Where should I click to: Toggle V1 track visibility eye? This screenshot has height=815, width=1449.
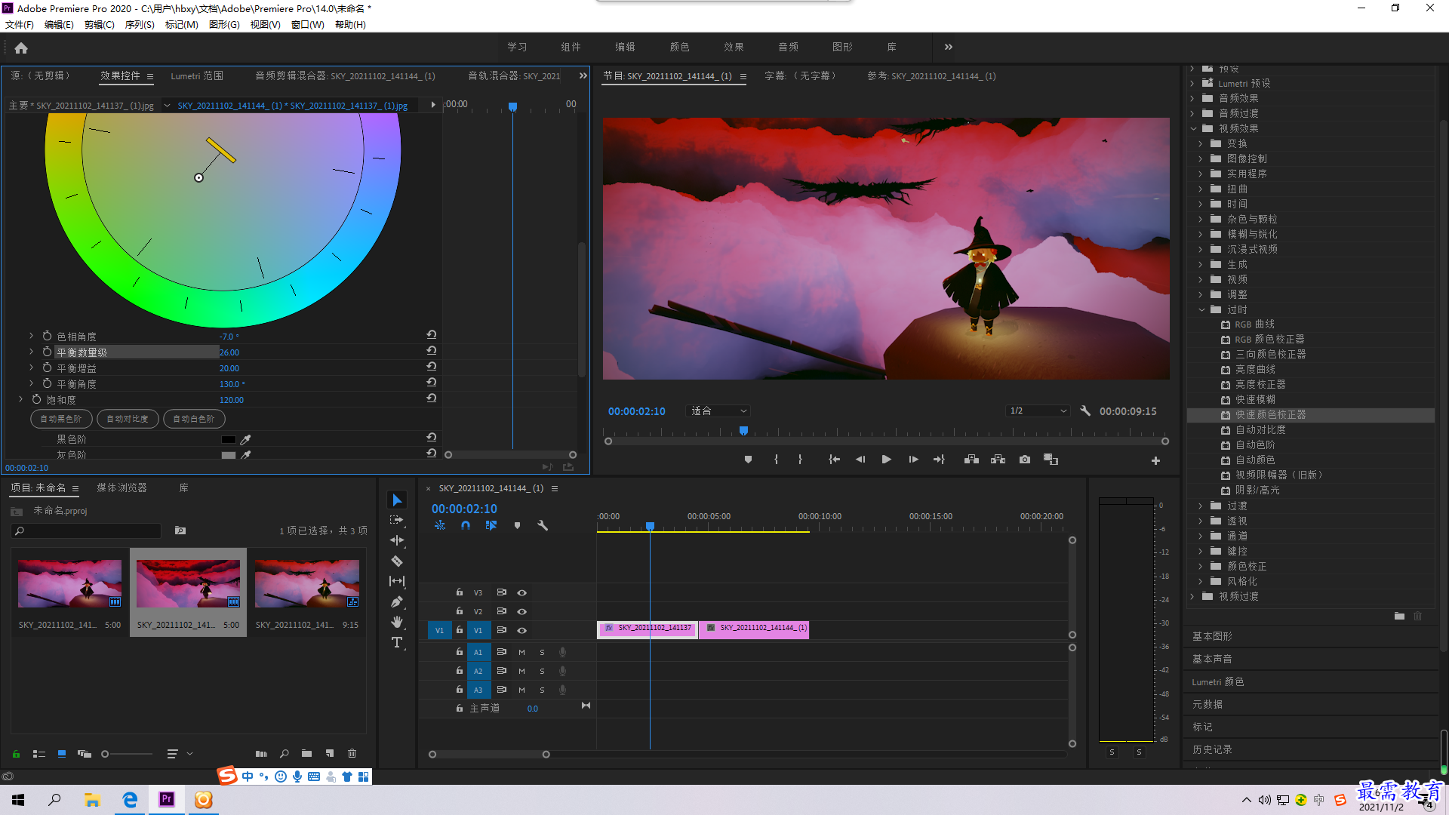[521, 630]
